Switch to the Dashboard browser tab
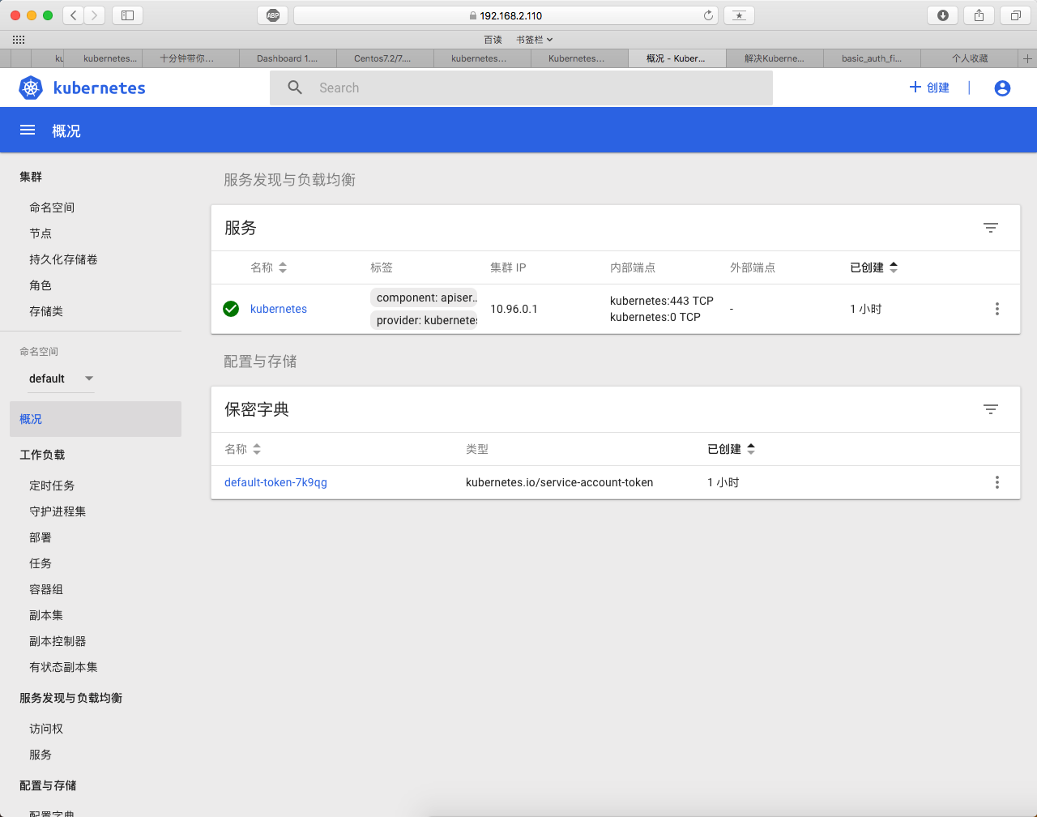Image resolution: width=1037 pixels, height=817 pixels. pos(288,58)
